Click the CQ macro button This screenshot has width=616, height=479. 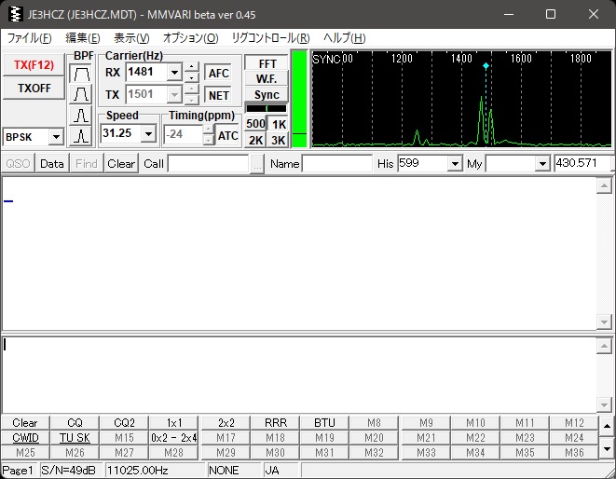click(75, 423)
